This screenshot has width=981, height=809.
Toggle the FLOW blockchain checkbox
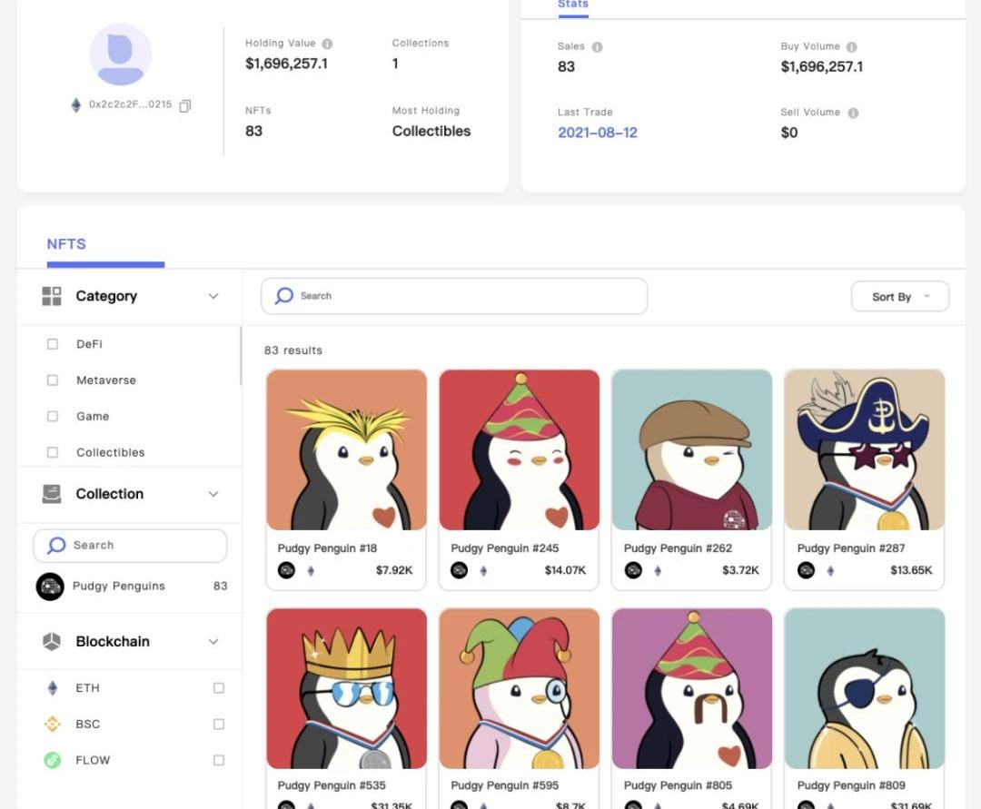point(218,760)
